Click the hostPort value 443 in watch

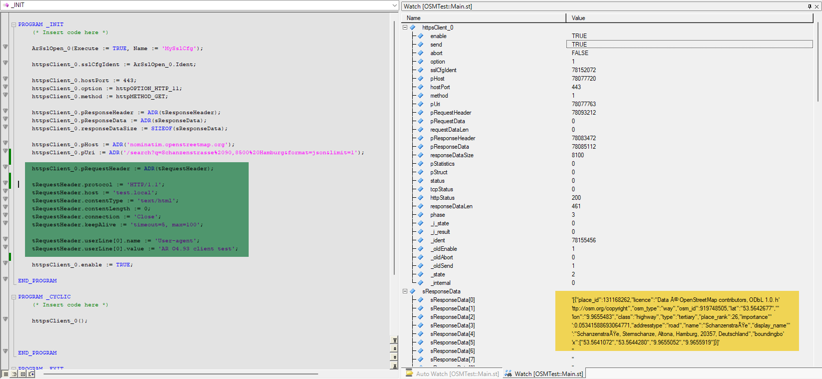click(x=576, y=87)
